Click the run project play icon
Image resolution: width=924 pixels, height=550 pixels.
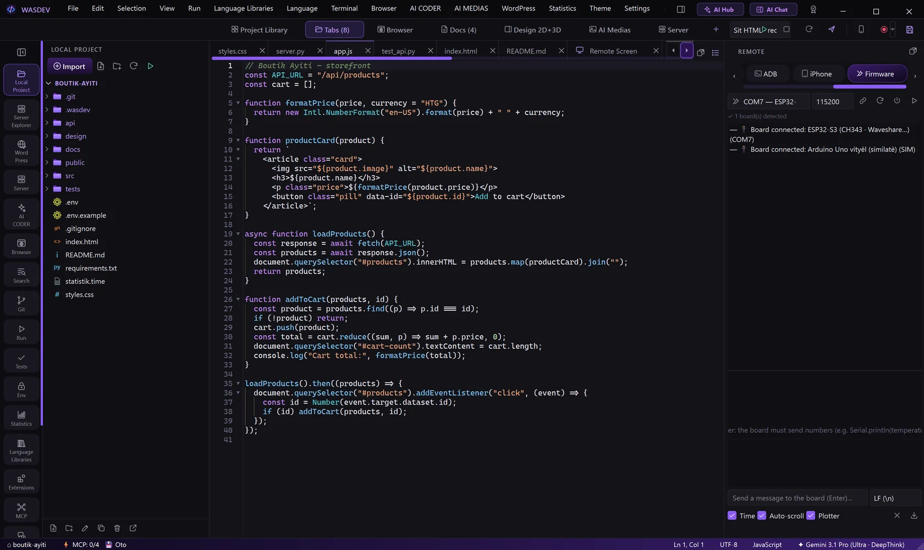click(150, 66)
